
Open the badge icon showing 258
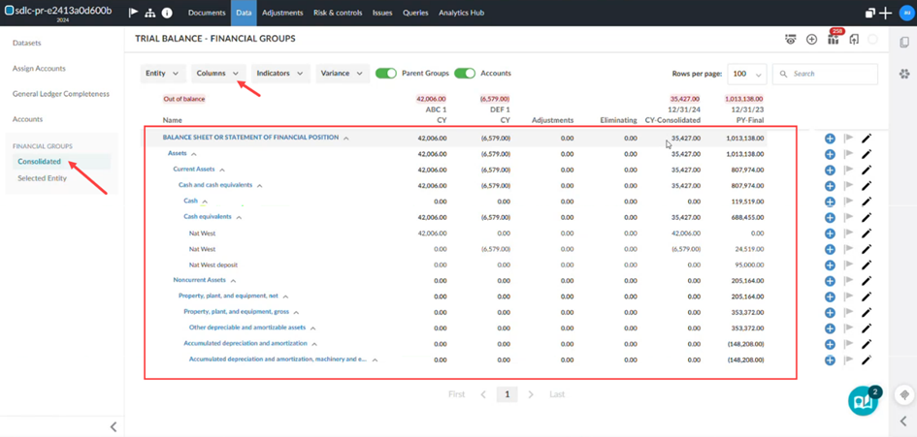tap(833, 40)
